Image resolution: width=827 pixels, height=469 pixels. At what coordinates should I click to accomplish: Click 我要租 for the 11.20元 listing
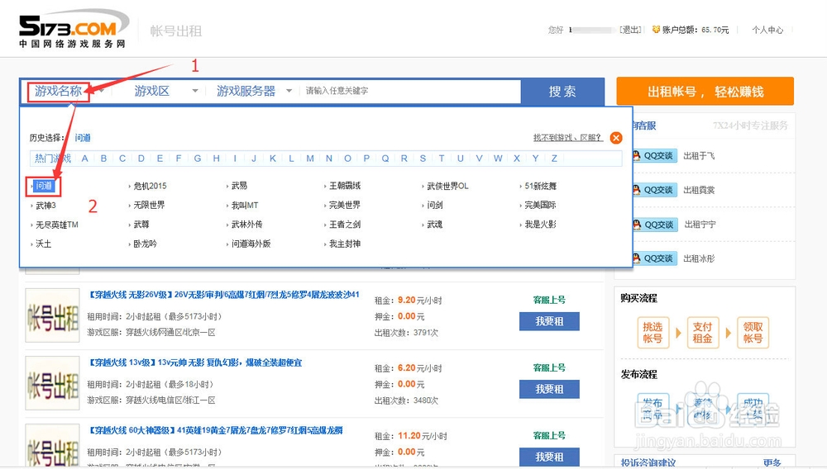(549, 457)
